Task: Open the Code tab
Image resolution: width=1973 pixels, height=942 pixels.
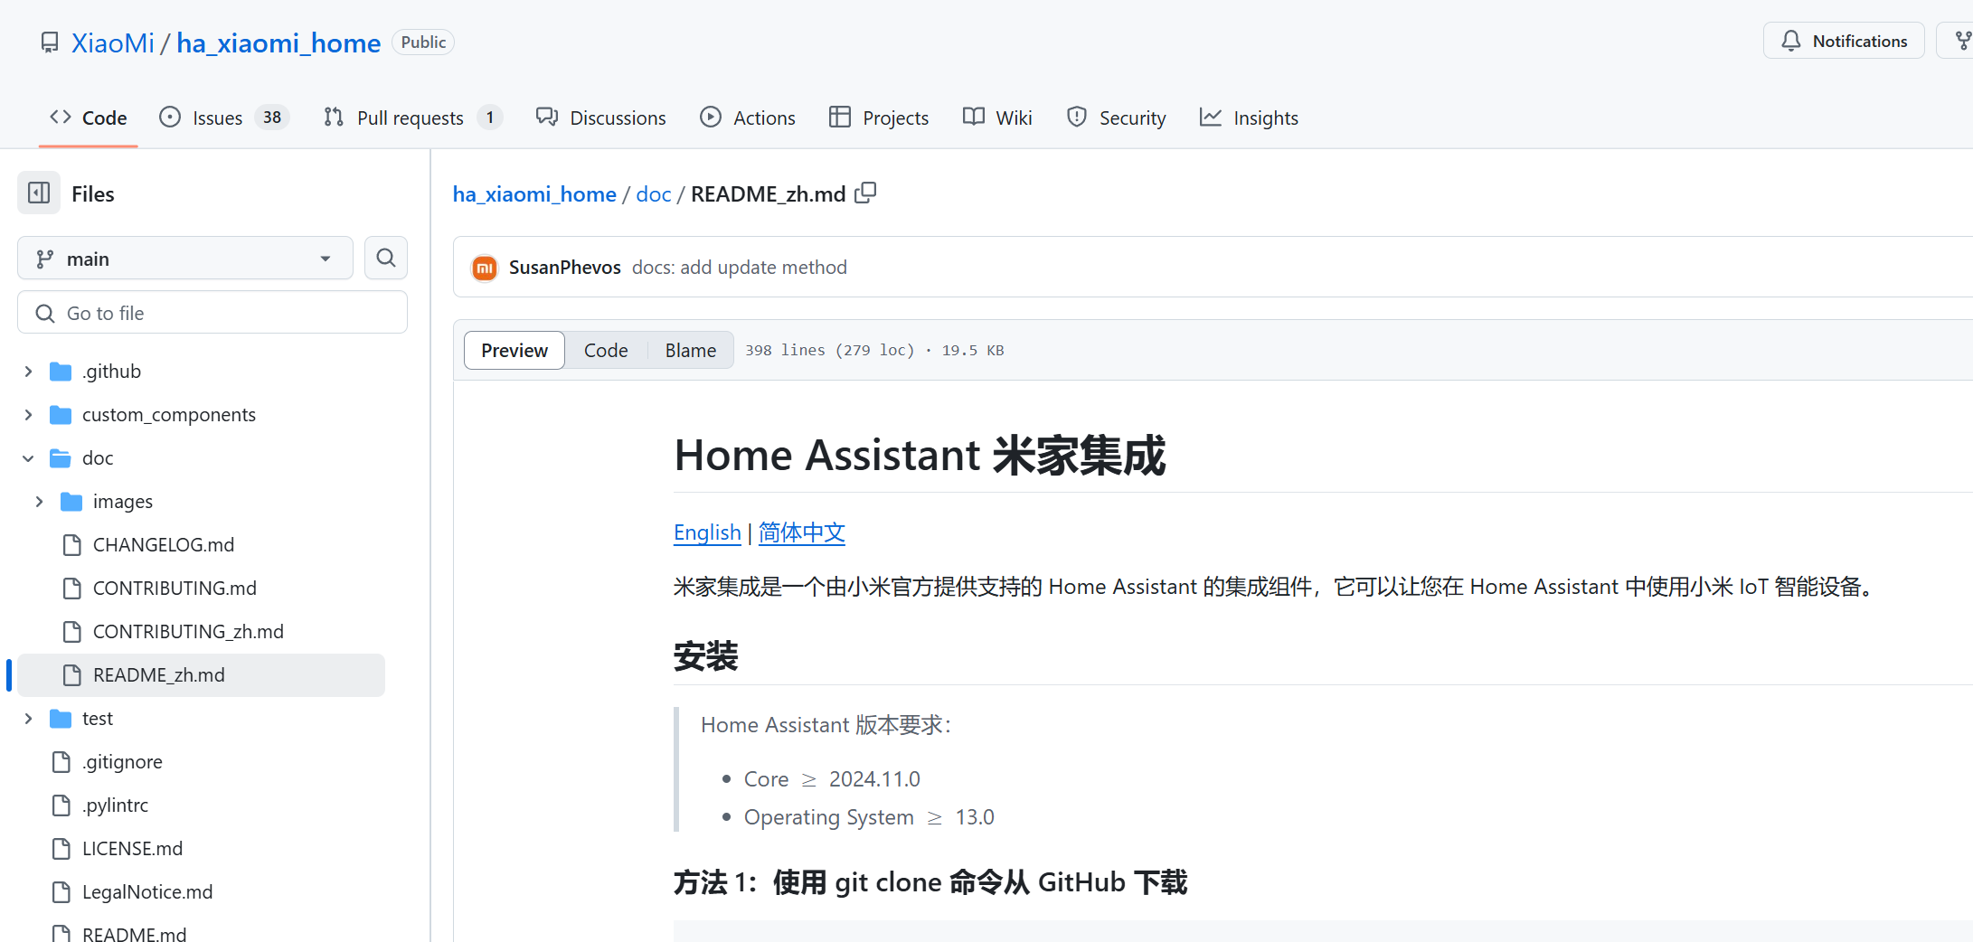Action: [88, 118]
